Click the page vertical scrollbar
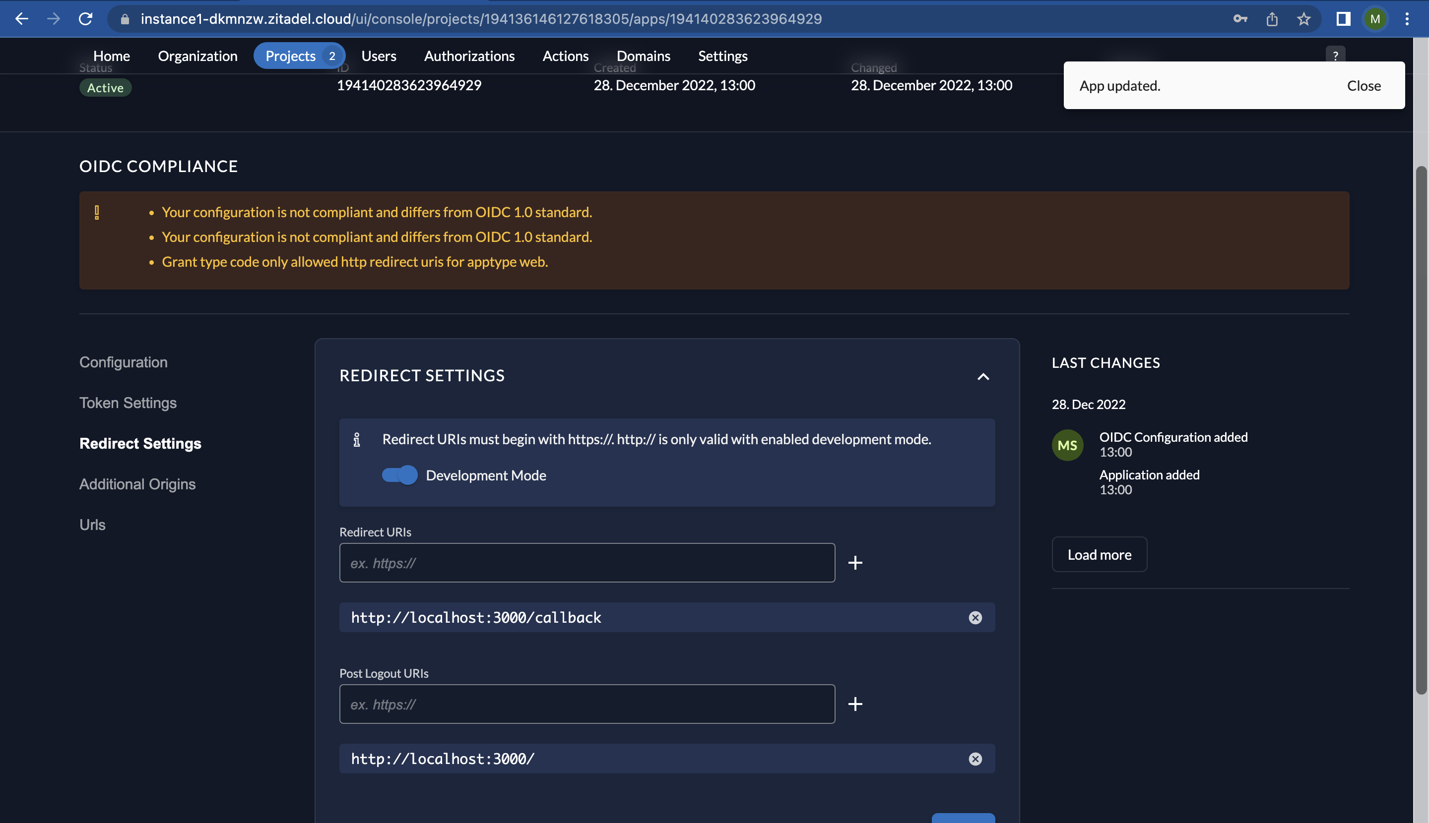This screenshot has height=823, width=1429. click(1421, 429)
